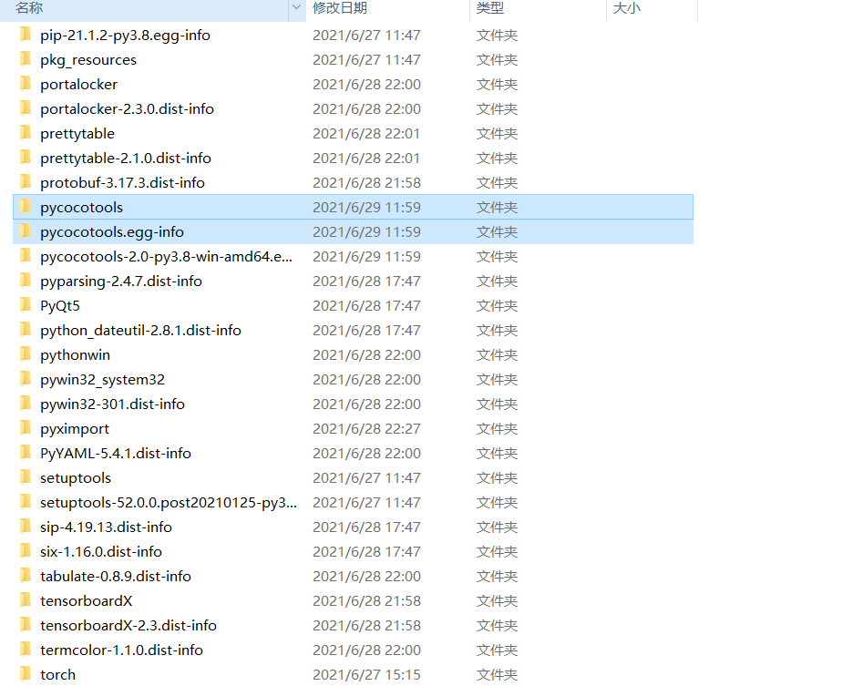The height and width of the screenshot is (686, 853).
Task: Click the termcolor-1.1.0.dist-info folder icon
Action: 25,650
